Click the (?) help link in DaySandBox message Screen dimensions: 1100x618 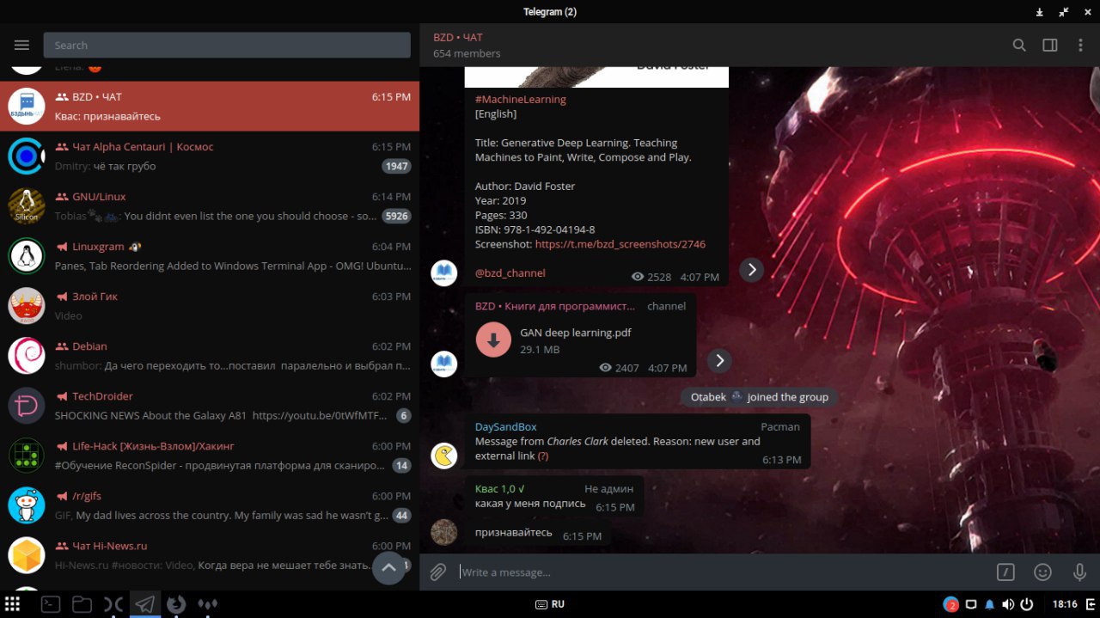543,456
